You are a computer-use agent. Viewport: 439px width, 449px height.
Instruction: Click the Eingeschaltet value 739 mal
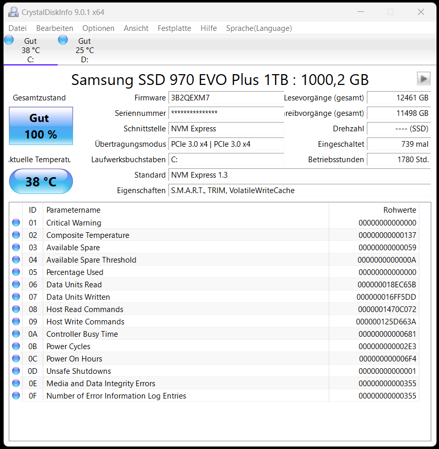click(x=399, y=144)
